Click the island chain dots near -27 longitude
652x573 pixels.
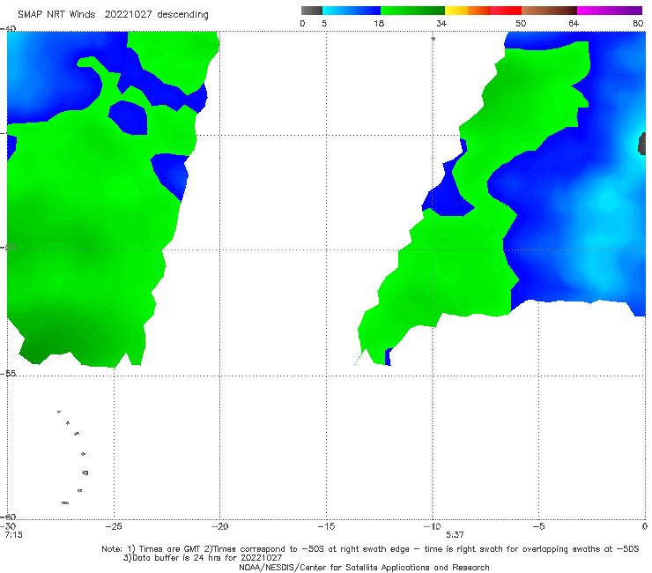click(74, 457)
